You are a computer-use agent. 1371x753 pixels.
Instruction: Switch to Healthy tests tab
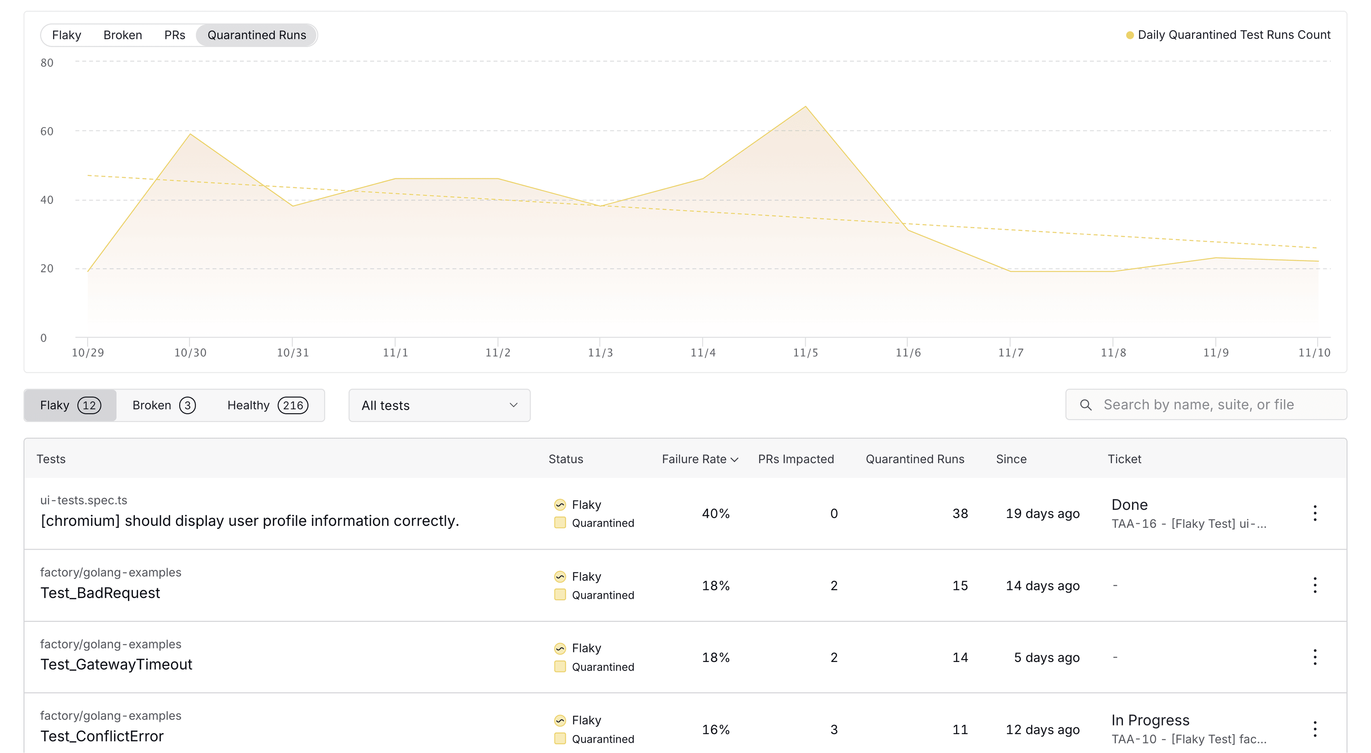pos(267,406)
